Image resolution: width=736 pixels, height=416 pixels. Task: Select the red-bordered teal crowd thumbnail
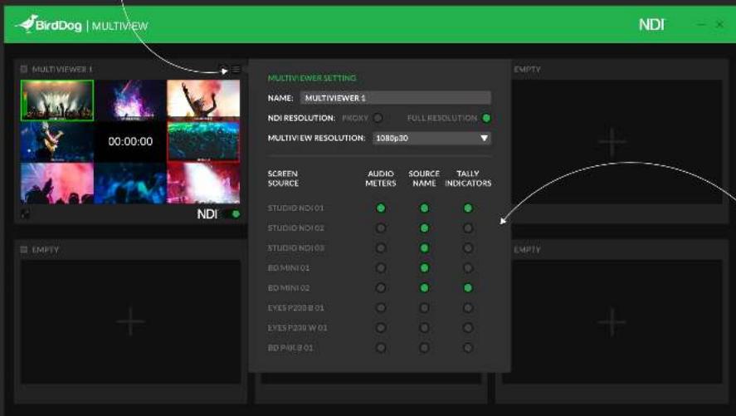(x=203, y=142)
